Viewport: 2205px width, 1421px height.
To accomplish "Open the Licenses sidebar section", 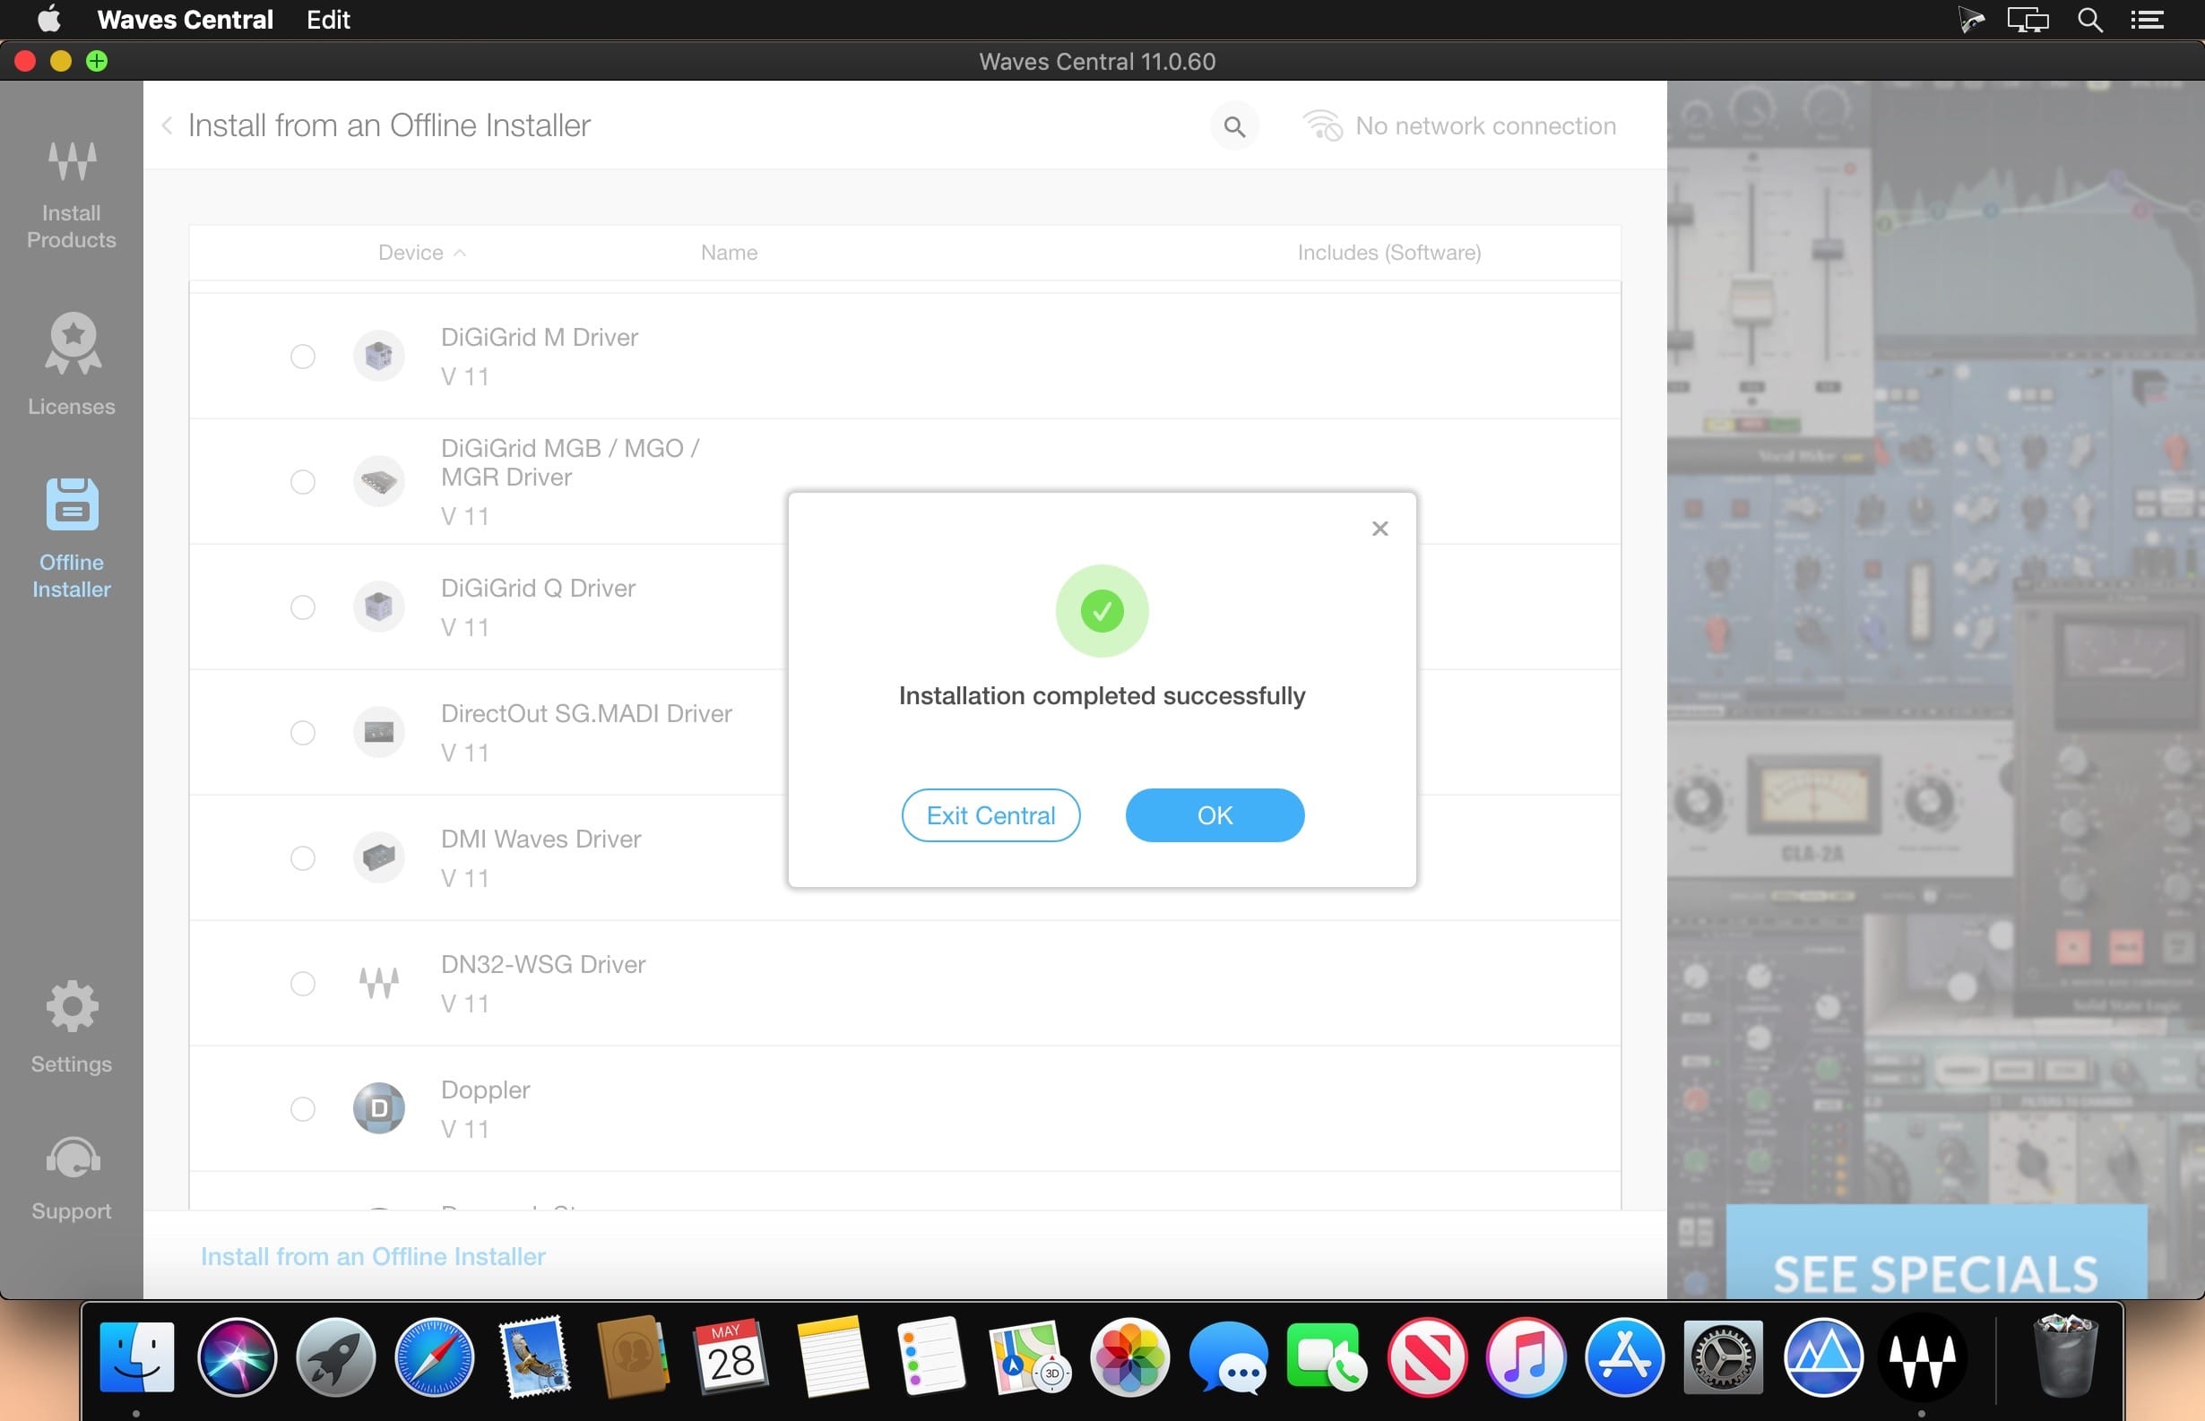I will click(x=71, y=364).
